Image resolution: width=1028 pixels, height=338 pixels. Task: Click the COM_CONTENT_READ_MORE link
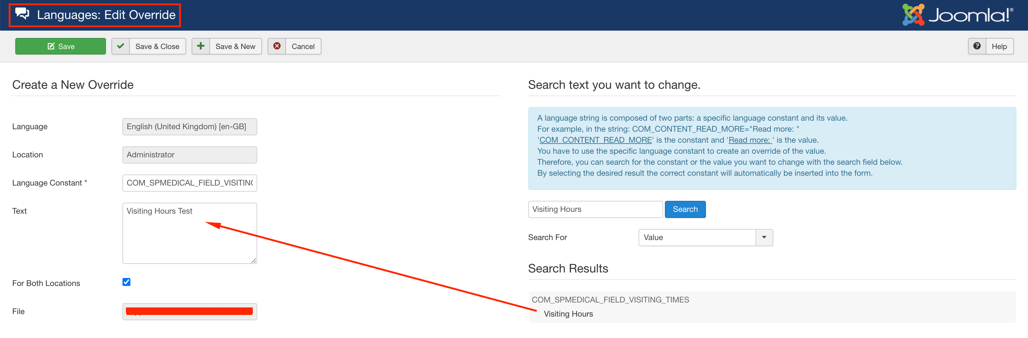595,140
